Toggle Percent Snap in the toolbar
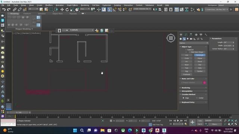Screen dimensions: 239x134 (119, 10)
